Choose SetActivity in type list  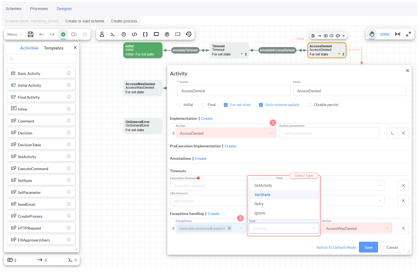point(284,185)
